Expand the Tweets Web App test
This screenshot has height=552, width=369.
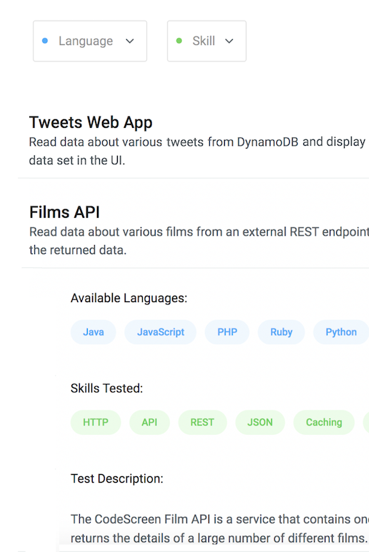pyautogui.click(x=91, y=123)
